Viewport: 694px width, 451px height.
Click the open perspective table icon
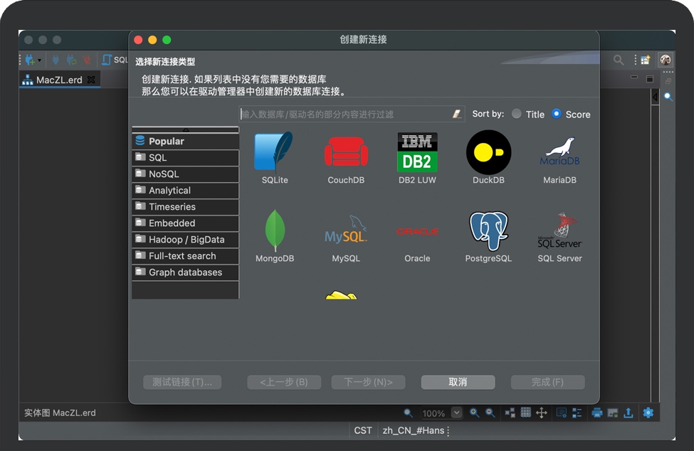646,60
